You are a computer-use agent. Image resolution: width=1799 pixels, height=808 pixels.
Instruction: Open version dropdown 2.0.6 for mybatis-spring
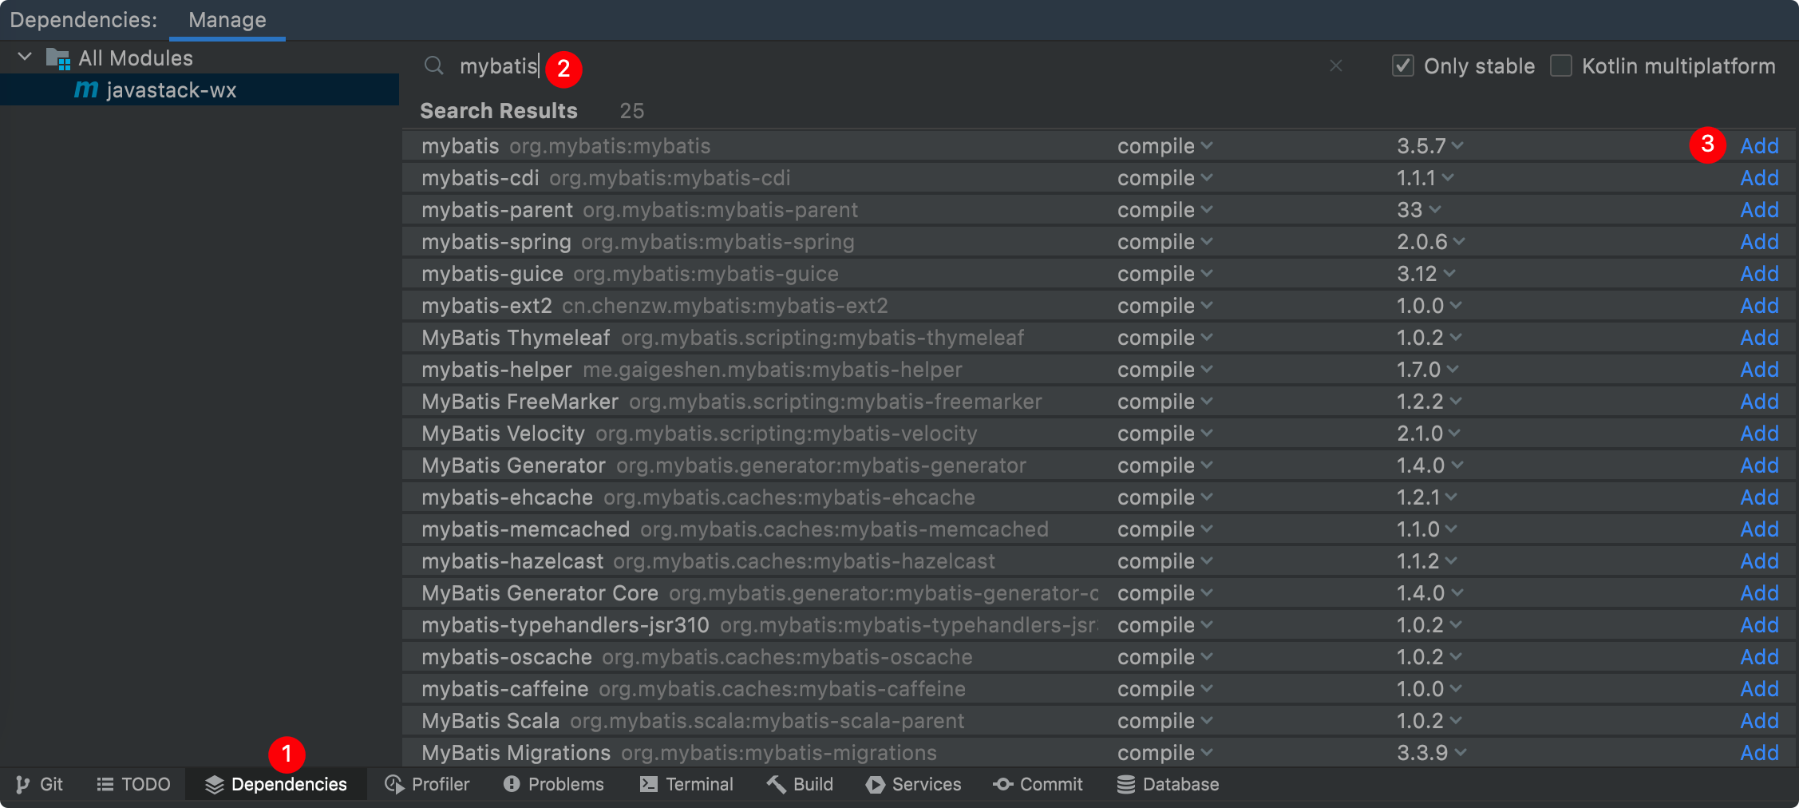(1430, 242)
